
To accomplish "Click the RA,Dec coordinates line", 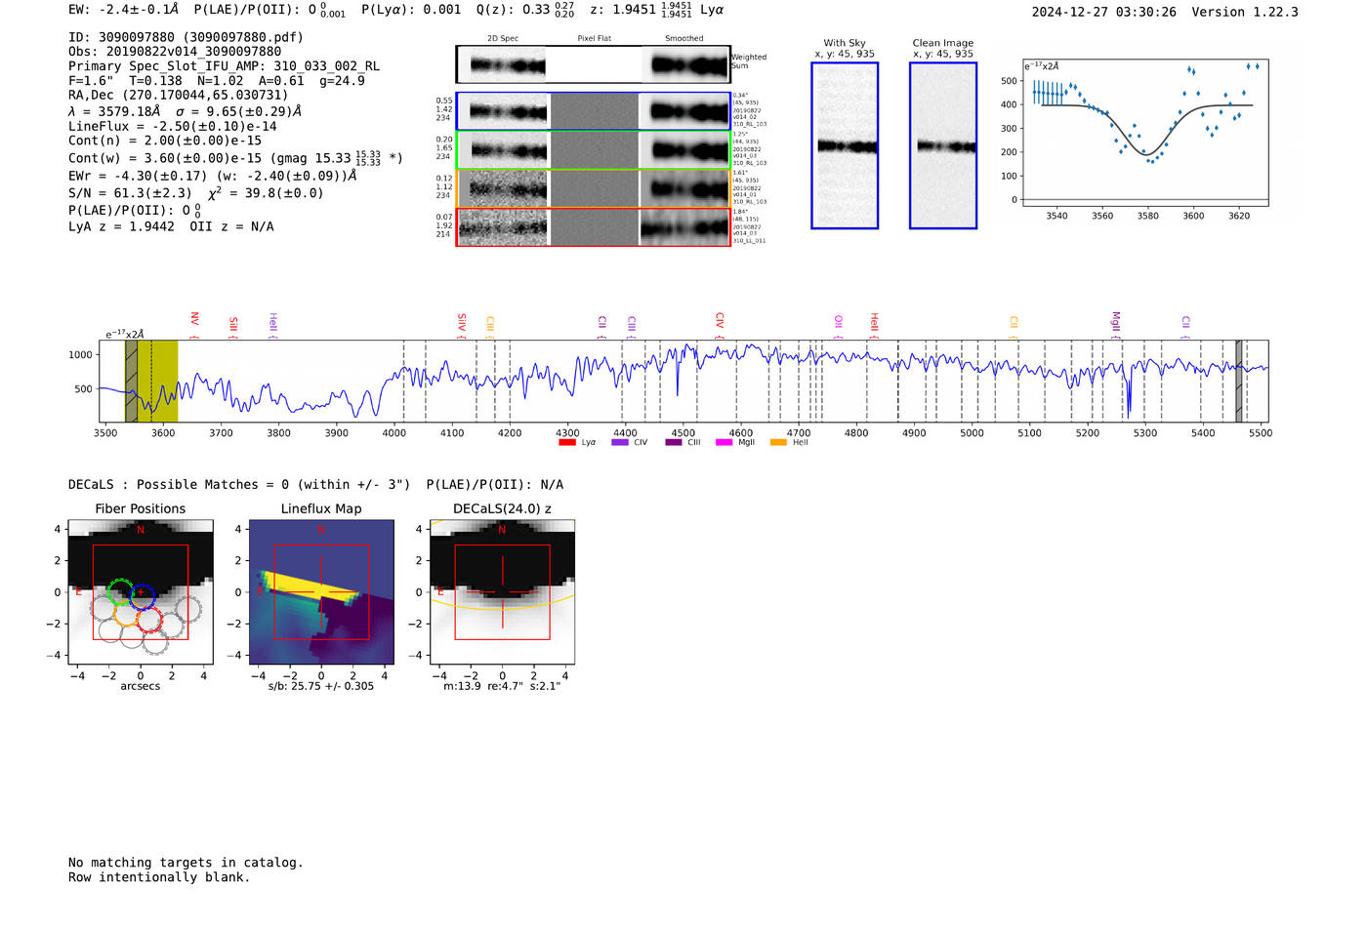I will [179, 96].
